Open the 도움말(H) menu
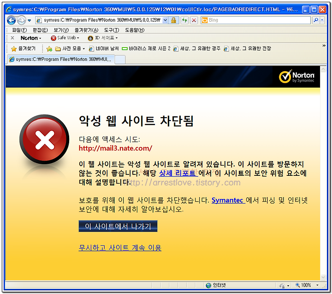 click(135, 30)
